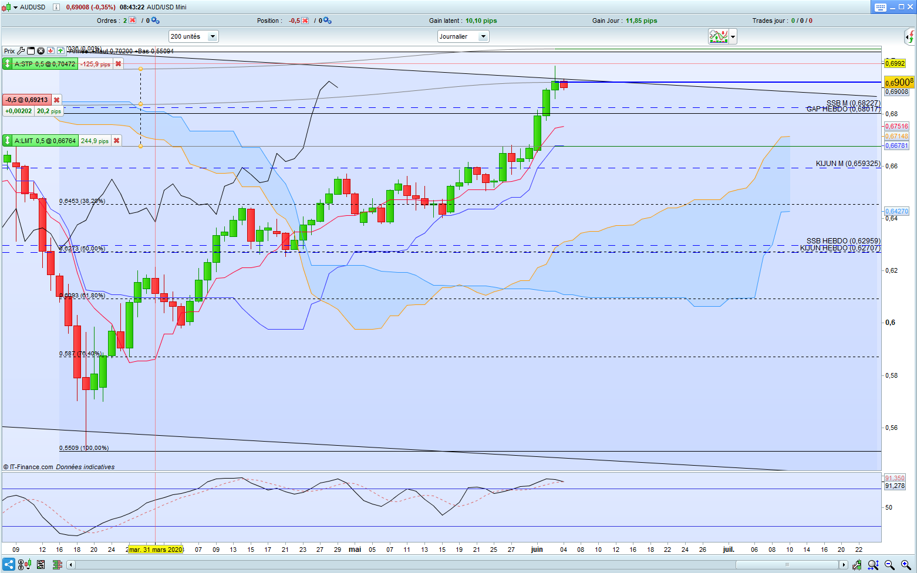Click the 0,5509 (100,00%) Fibonacci label

pos(84,448)
